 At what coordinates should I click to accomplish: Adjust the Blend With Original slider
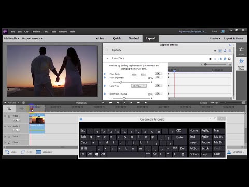click(x=124, y=98)
